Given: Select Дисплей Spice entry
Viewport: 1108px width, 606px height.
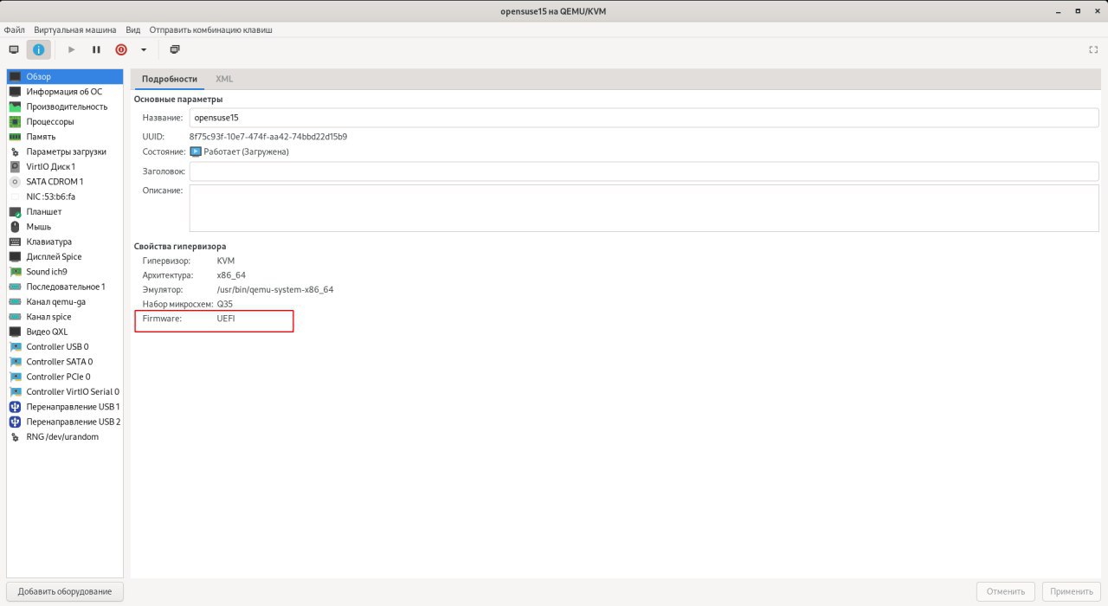Looking at the screenshot, I should 65,256.
